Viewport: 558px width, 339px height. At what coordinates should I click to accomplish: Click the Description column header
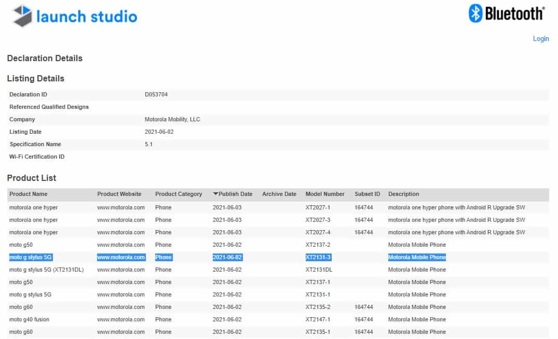403,194
